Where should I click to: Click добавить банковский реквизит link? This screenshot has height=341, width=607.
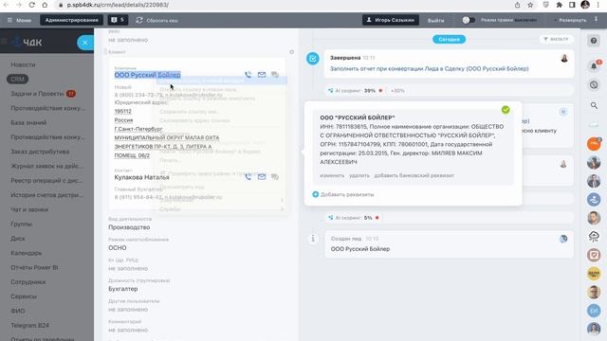pos(414,175)
